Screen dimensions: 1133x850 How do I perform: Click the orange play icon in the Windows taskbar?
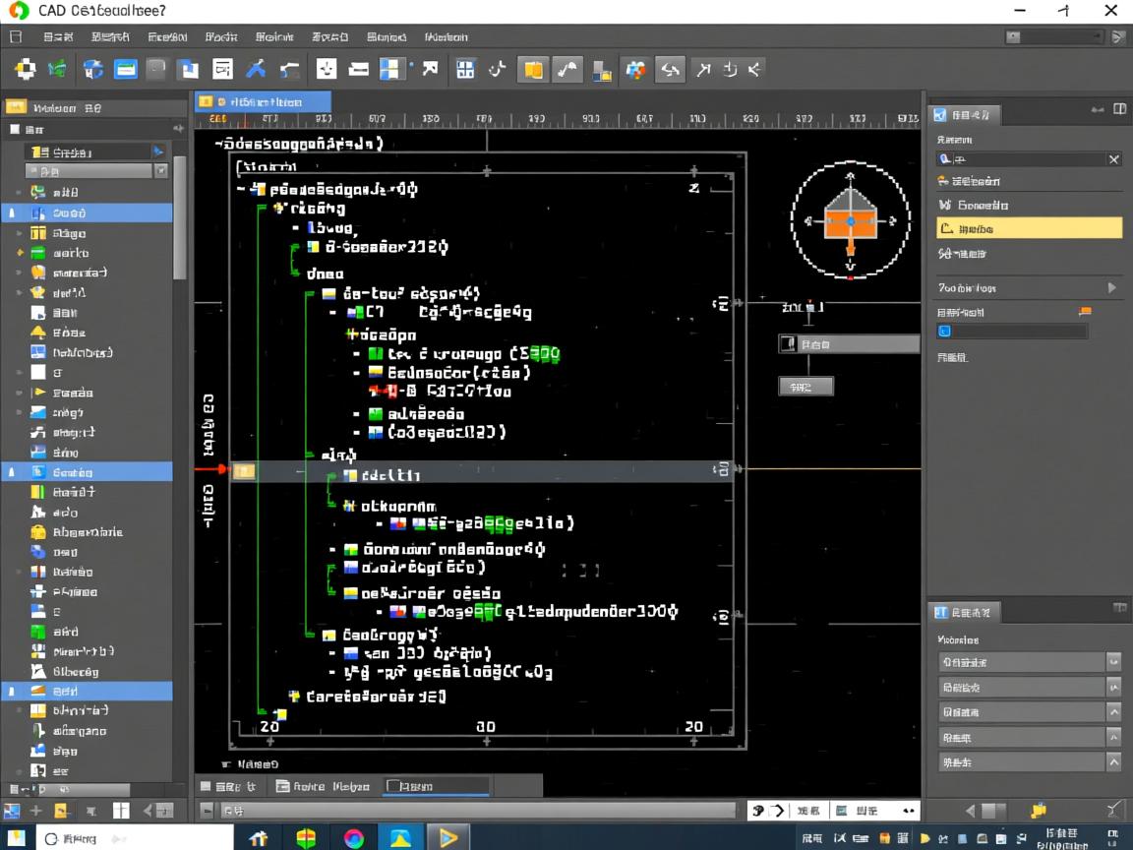tap(447, 837)
